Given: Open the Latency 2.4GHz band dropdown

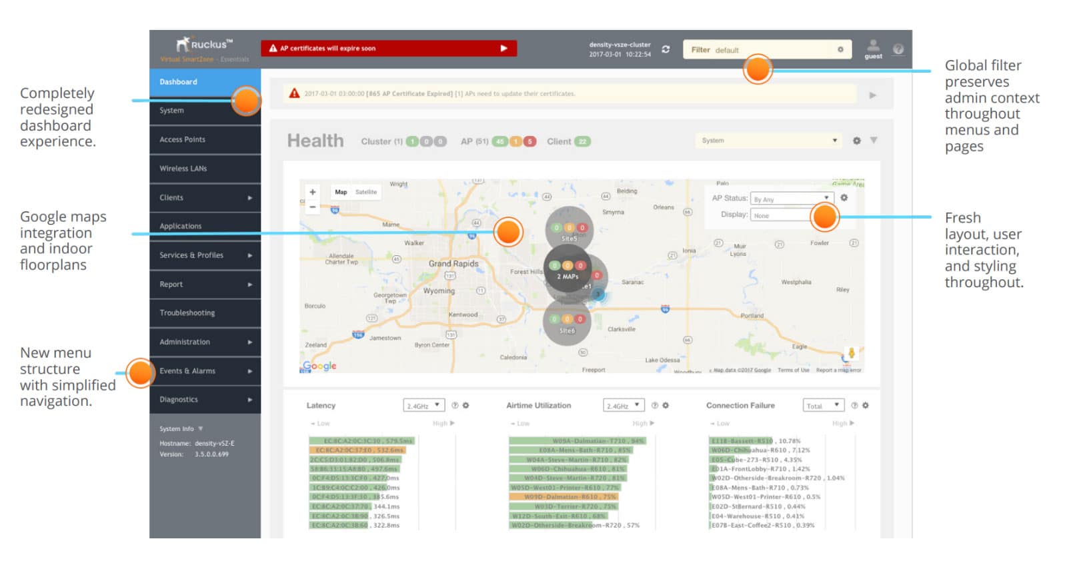Looking at the screenshot, I should (x=424, y=405).
